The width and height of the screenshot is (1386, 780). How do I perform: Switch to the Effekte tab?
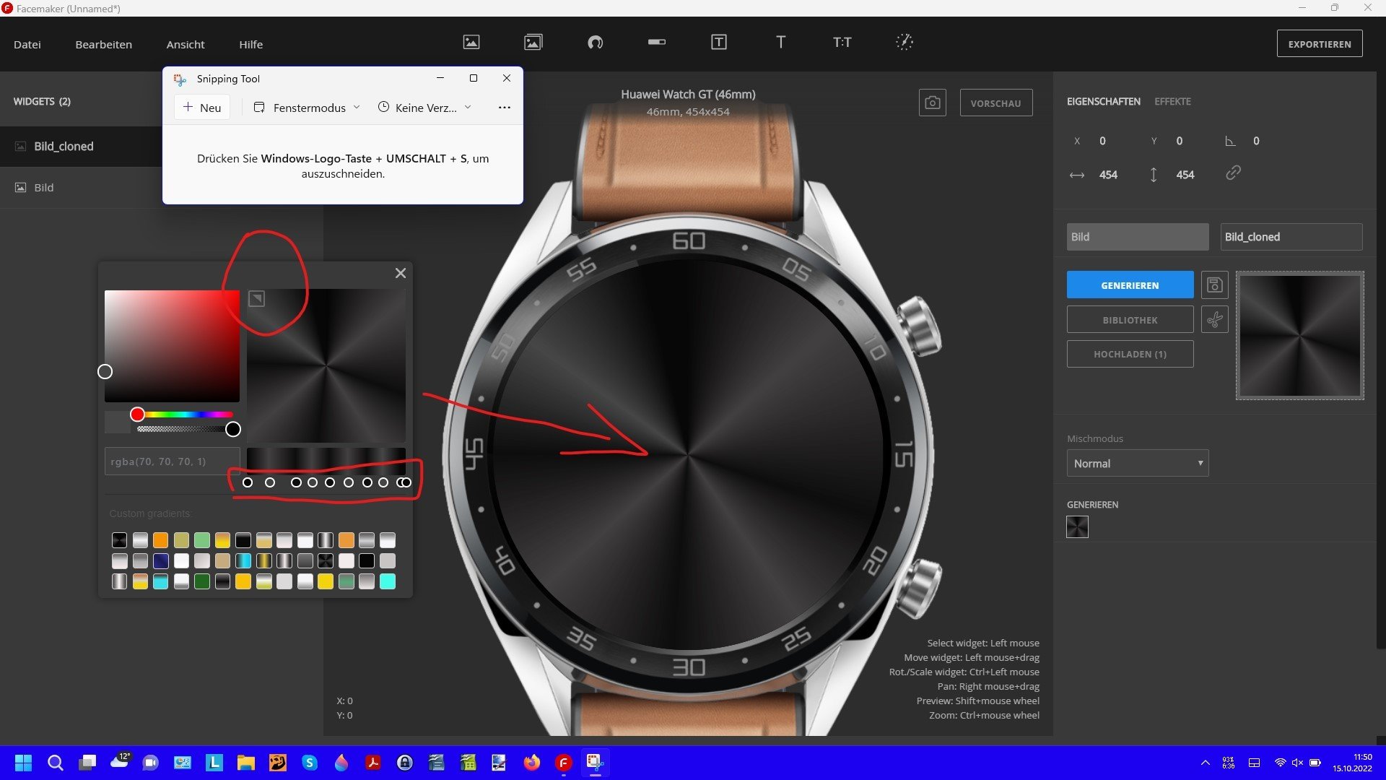coord(1172,102)
